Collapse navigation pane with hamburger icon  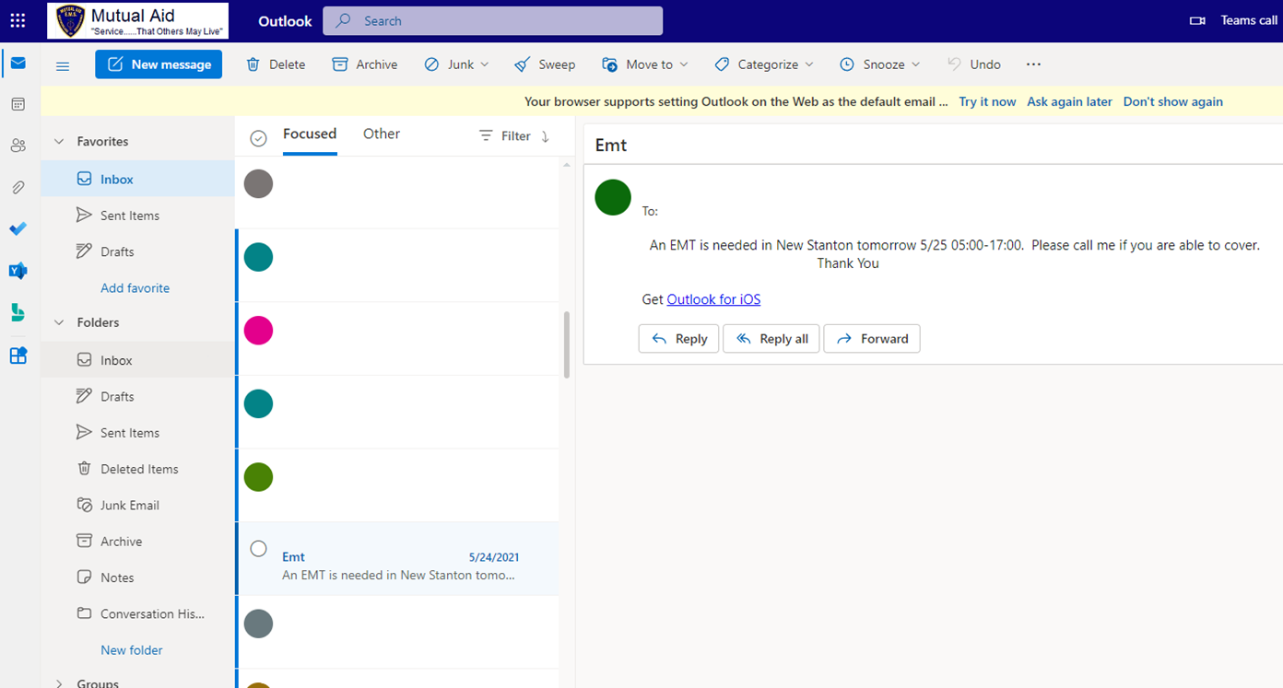[63, 65]
